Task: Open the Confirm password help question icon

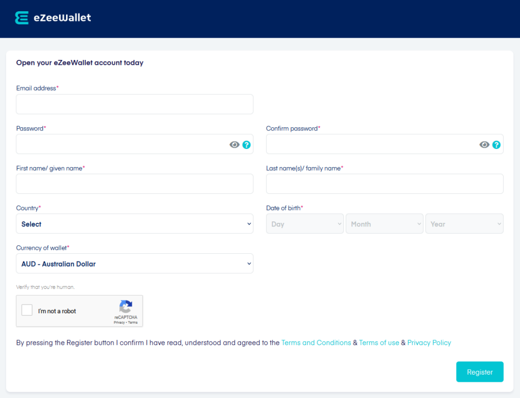Action: [496, 145]
